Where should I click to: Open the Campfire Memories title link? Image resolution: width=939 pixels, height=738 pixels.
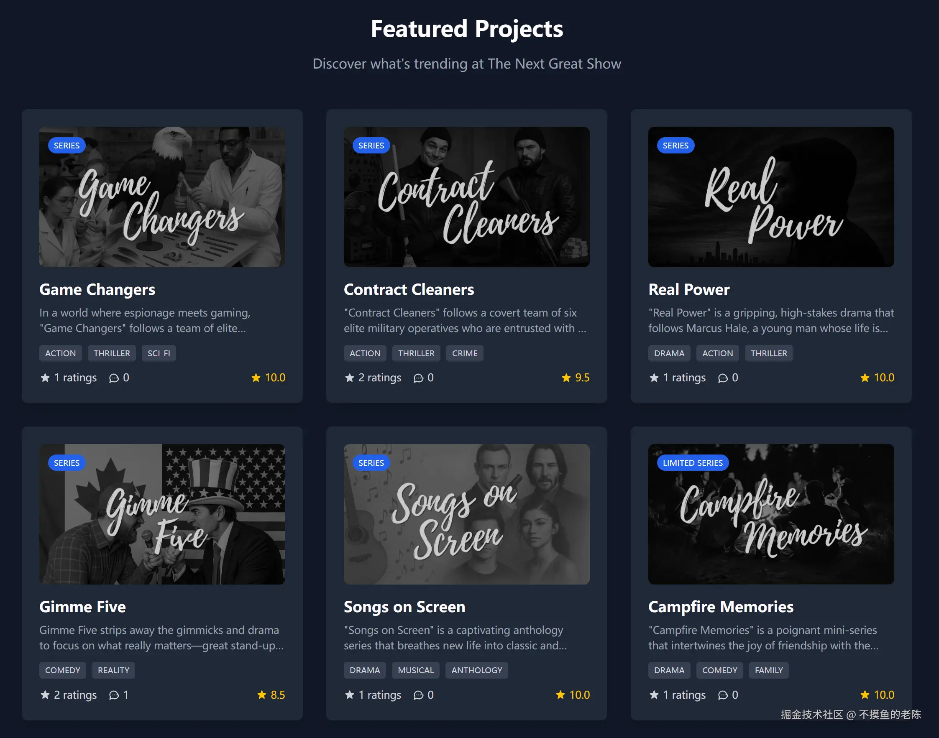coord(721,607)
